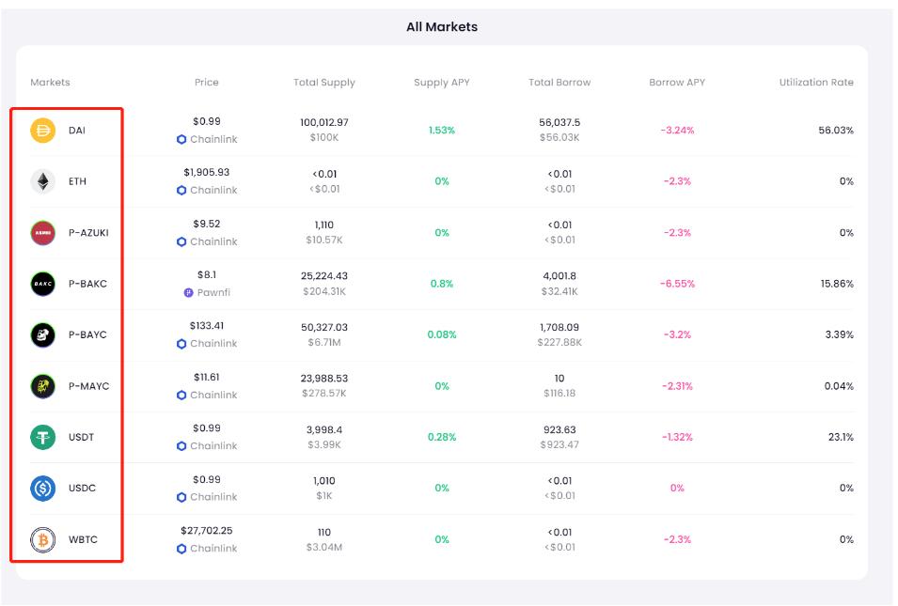The width and height of the screenshot is (898, 606).
Task: Select the P-MAYC token icon
Action: [43, 386]
